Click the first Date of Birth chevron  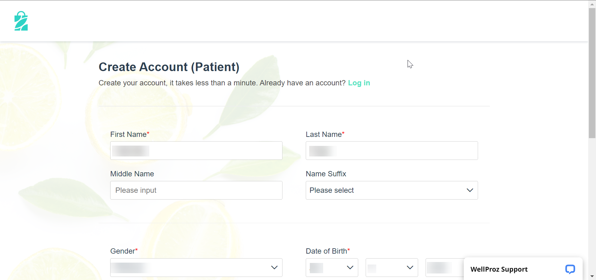point(350,268)
